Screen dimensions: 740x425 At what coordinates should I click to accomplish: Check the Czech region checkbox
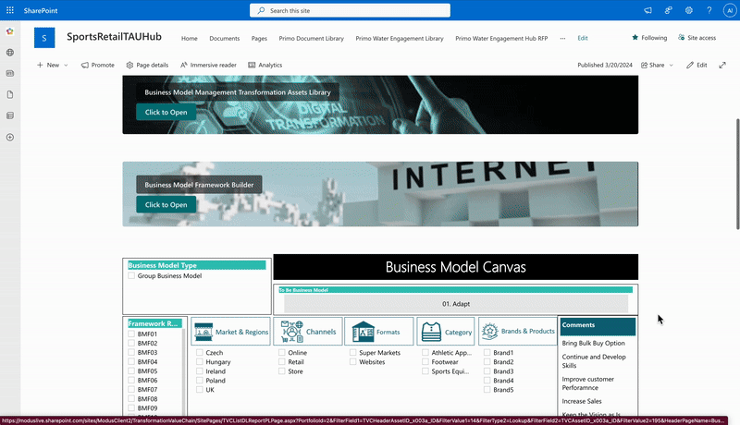click(200, 352)
